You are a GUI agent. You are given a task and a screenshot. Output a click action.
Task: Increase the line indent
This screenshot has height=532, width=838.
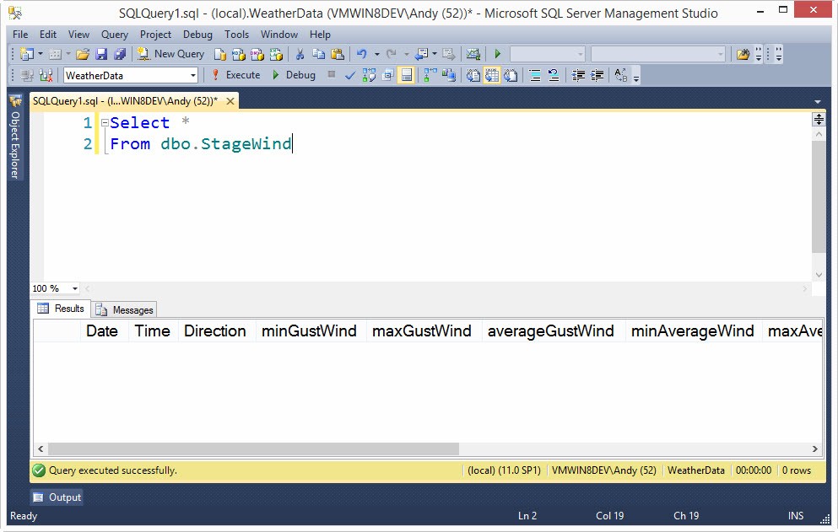click(x=597, y=75)
